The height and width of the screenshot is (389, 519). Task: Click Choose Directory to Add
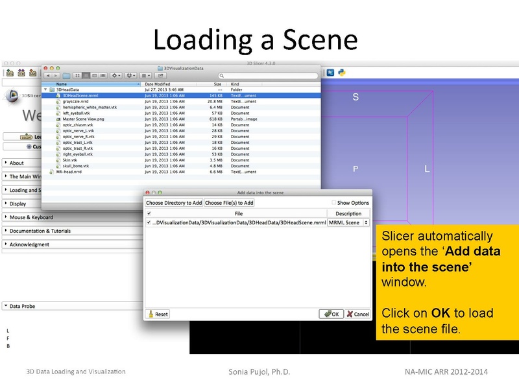coord(174,202)
